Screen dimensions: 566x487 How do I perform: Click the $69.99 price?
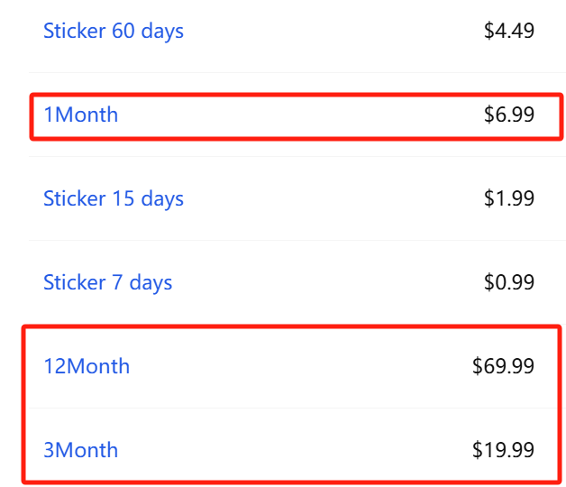pos(503,367)
